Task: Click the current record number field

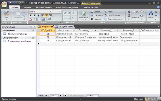Action: point(54,96)
